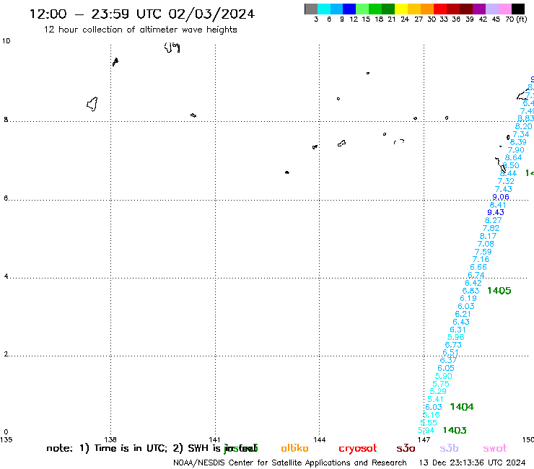Select the 5.75 wave height
Screen dimensions: 534x469
[x=441, y=384]
